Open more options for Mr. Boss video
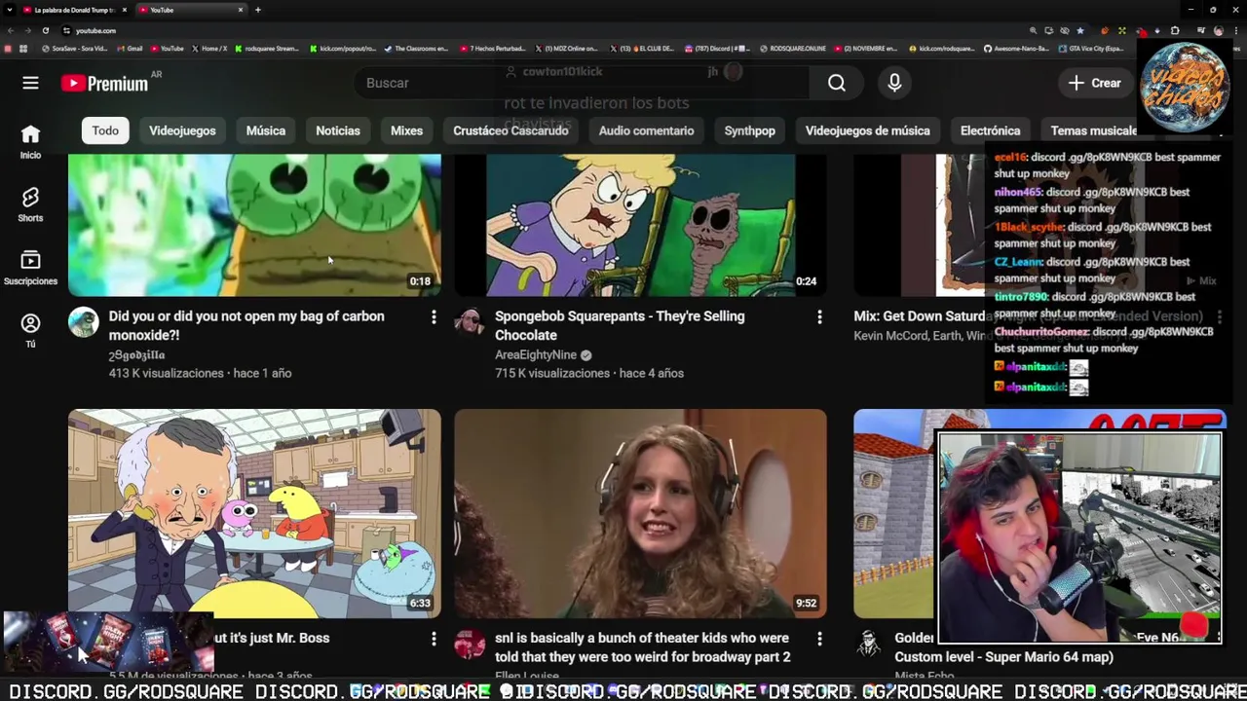Screen dimensions: 1247x701 click(434, 639)
